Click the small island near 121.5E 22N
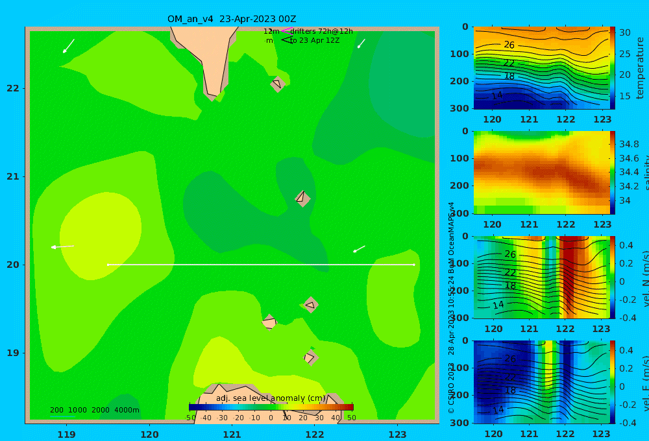 tap(277, 84)
